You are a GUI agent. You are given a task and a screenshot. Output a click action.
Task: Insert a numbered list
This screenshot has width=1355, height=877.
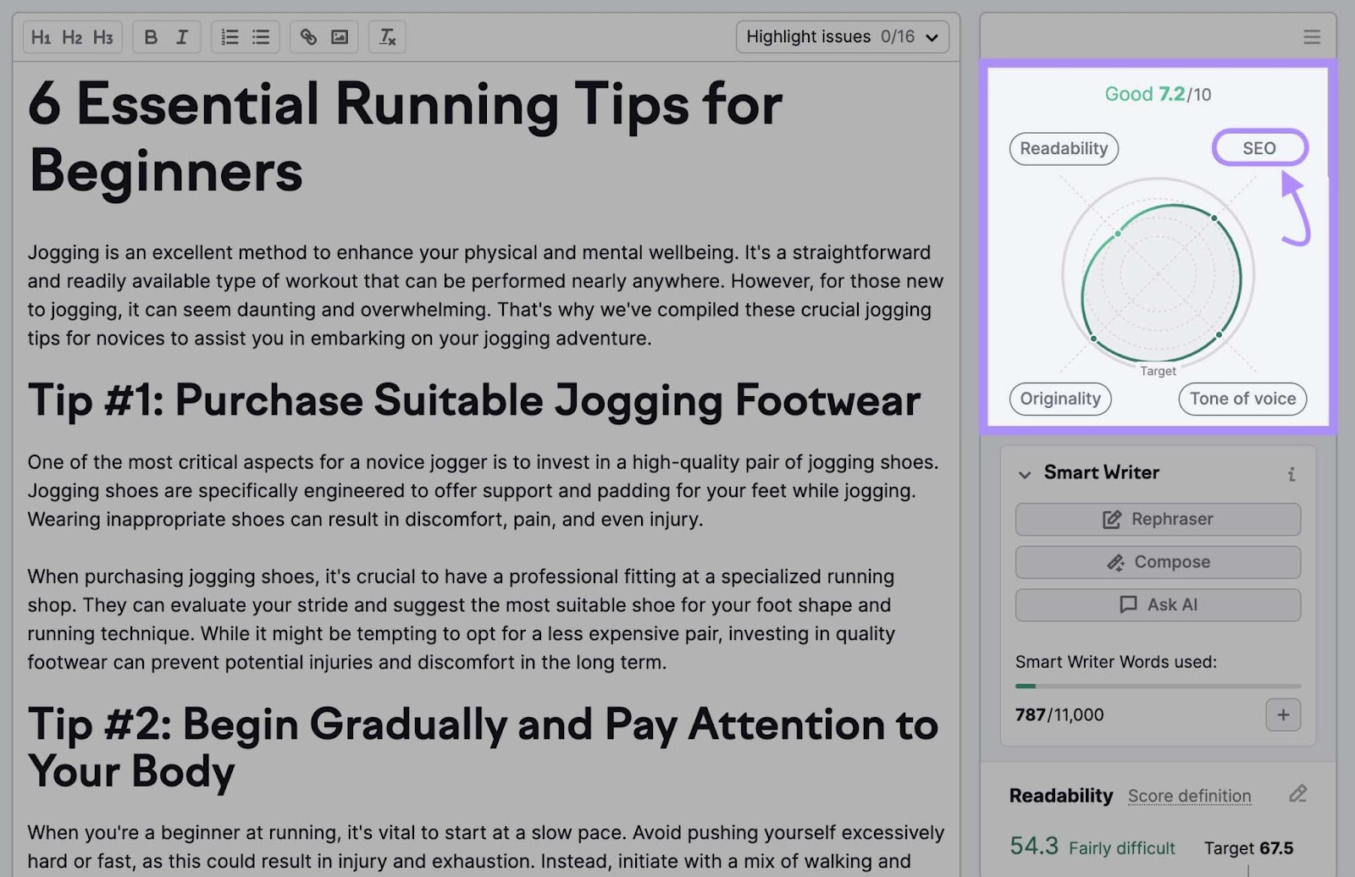230,37
